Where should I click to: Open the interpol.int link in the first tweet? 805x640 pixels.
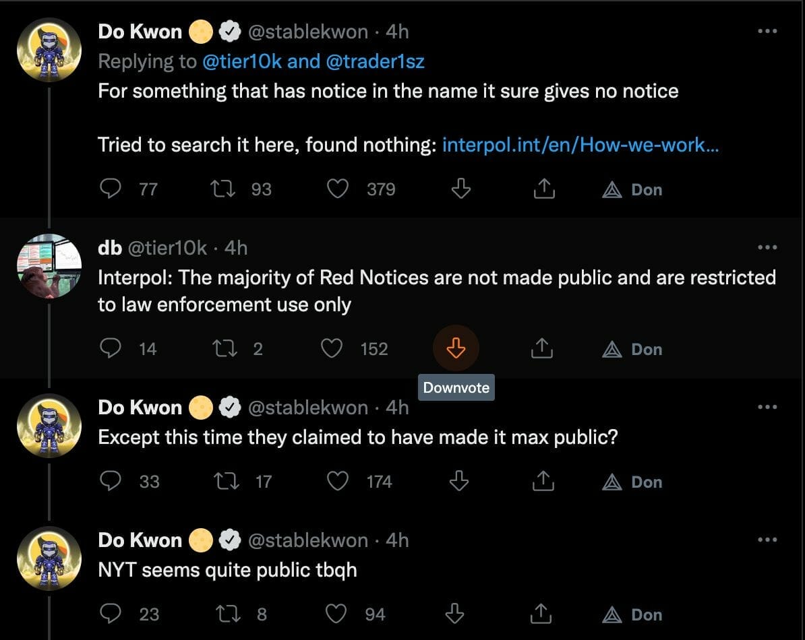coord(581,144)
